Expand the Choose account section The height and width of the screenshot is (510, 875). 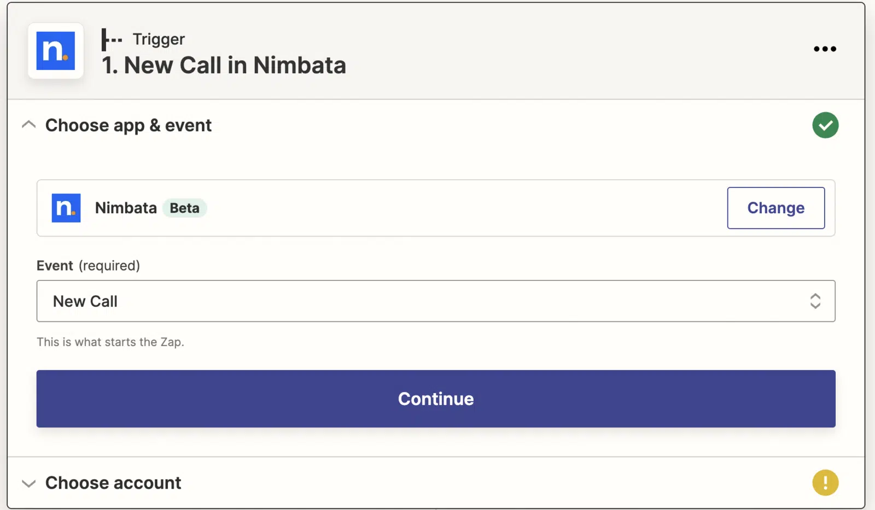[x=28, y=483]
